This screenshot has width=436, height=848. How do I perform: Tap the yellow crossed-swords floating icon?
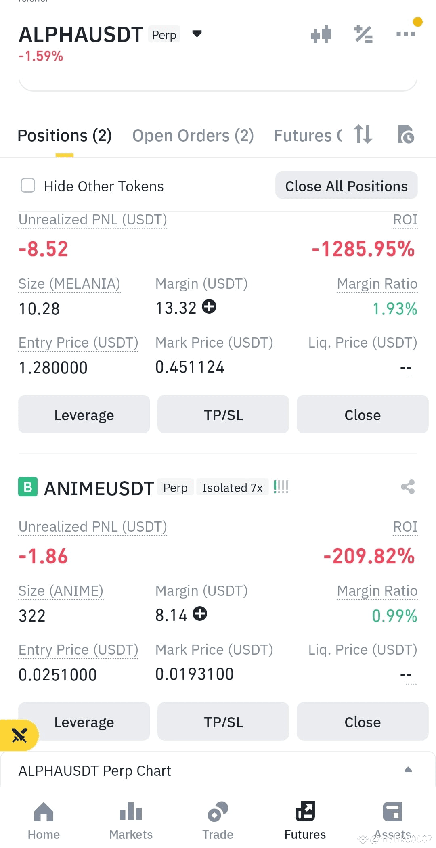[x=19, y=735]
